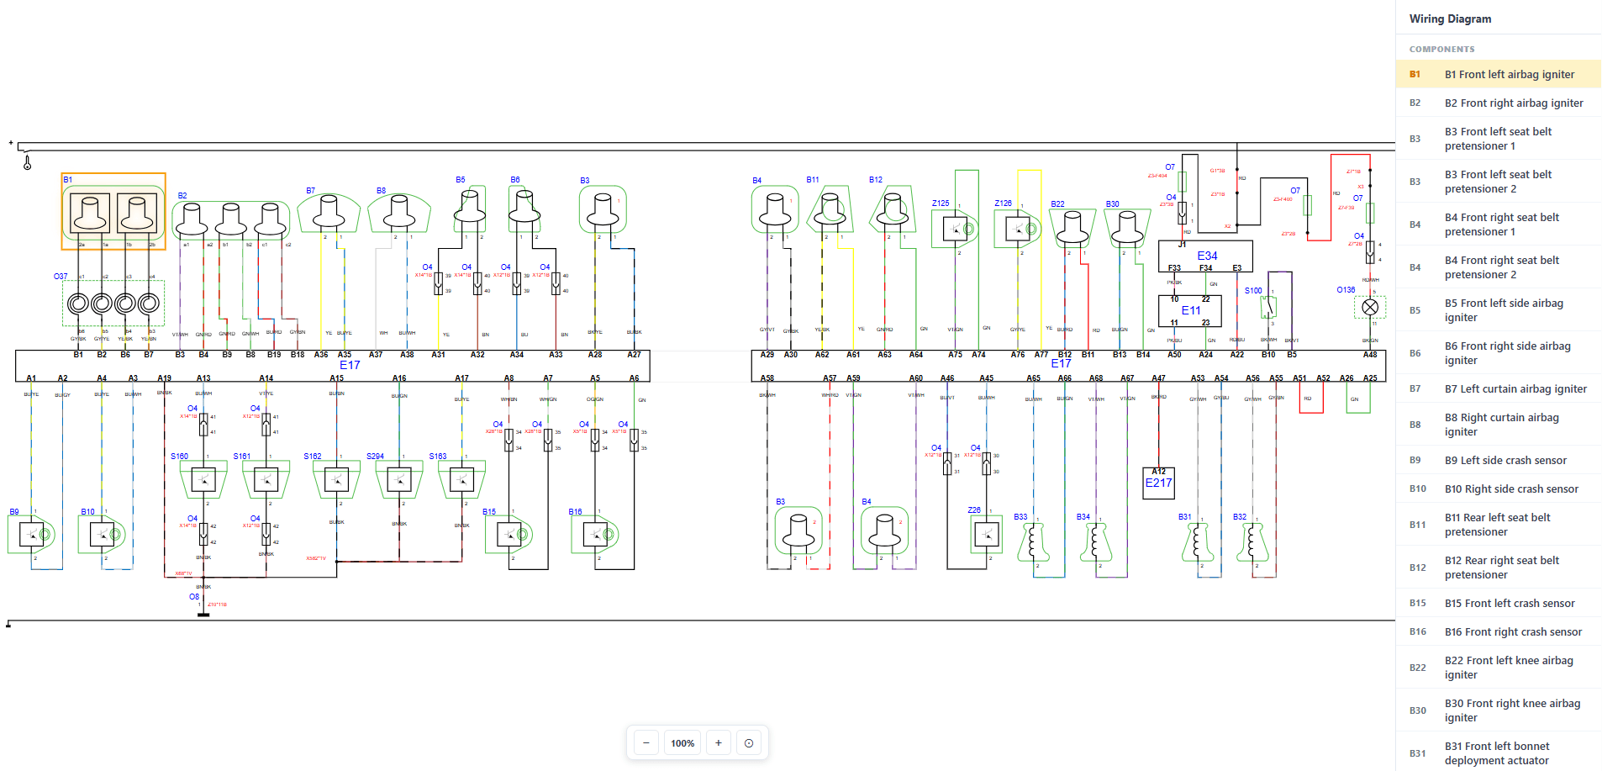Select 'B10 Right side crash sensor' in the list
1602x771 pixels.
(1499, 488)
